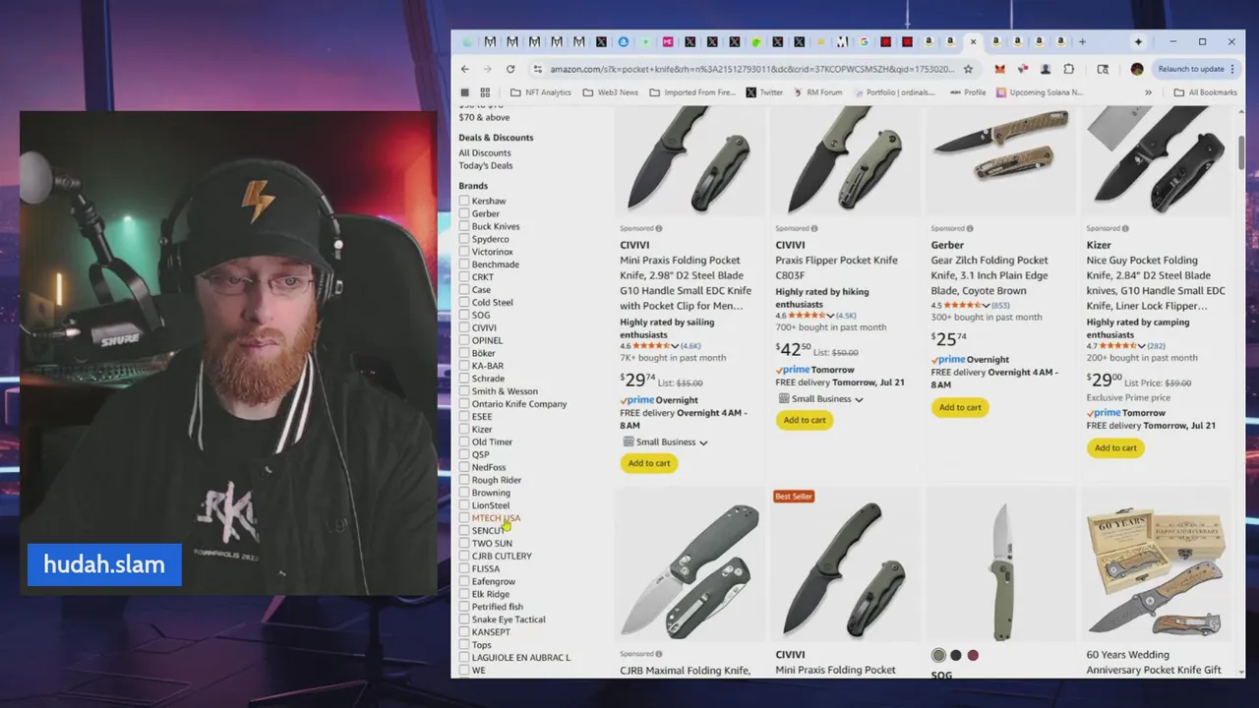Open the Chrome profile avatar
Viewport: 1259px width, 708px height.
(x=1137, y=69)
